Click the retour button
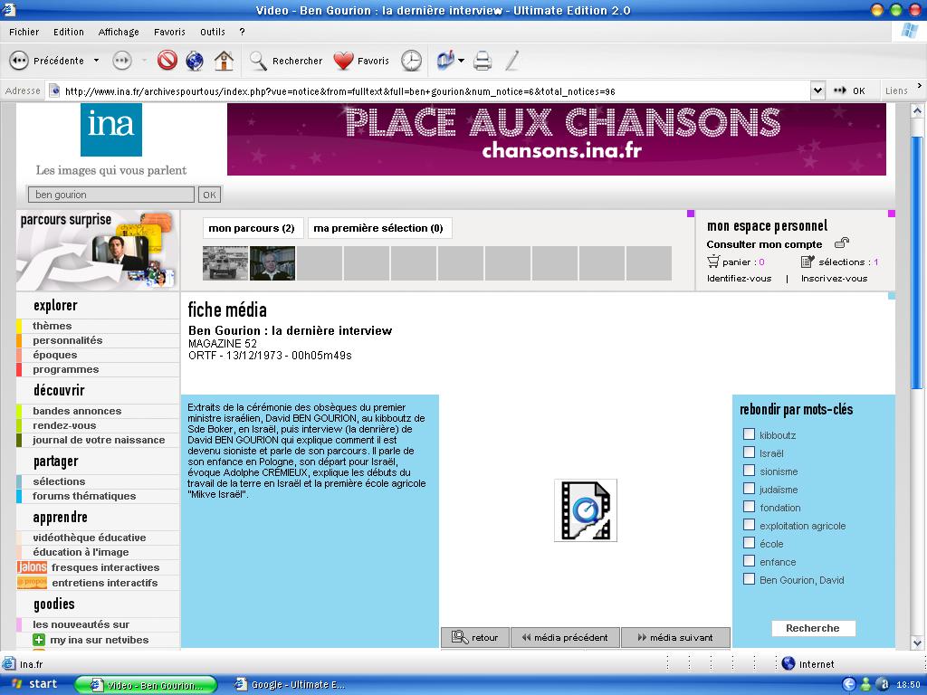927x695 pixels. coord(474,638)
